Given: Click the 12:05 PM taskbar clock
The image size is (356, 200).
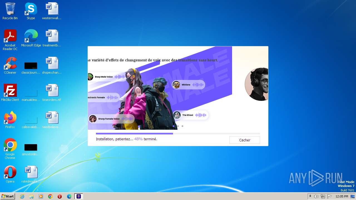Looking at the screenshot, I should [x=342, y=196].
